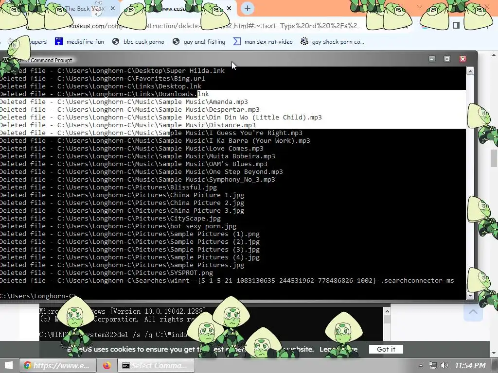The height and width of the screenshot is (373, 498).
Task: Open Firefox from the taskbar
Action: point(107,365)
